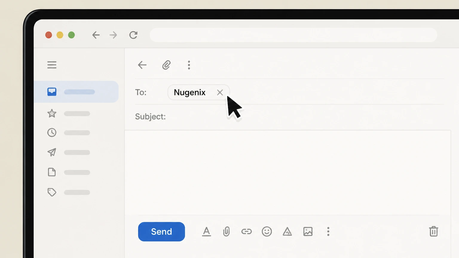Attach a file using bottom paperclip
The height and width of the screenshot is (258, 459).
pyautogui.click(x=226, y=232)
